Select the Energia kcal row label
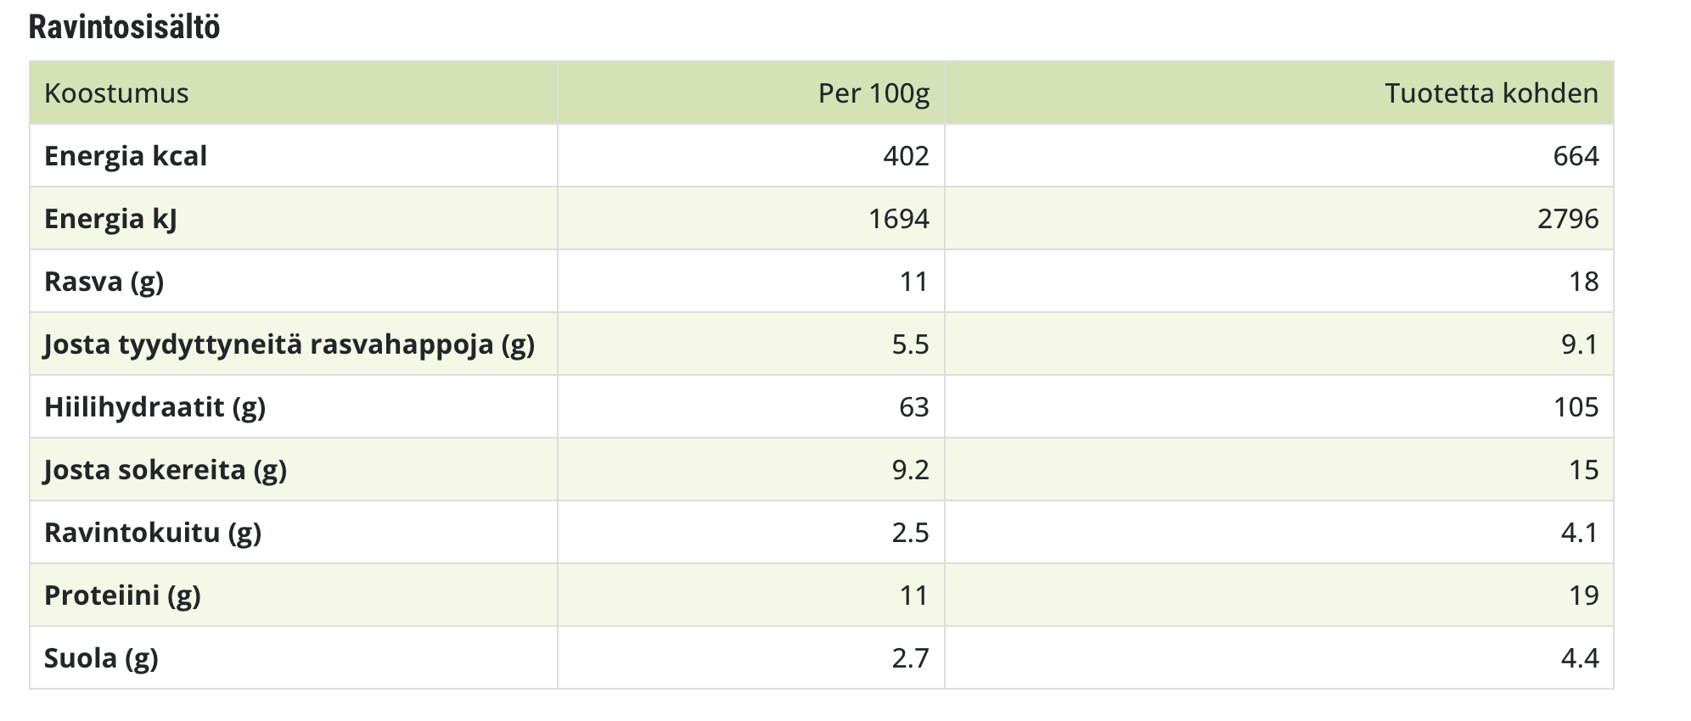 (126, 156)
